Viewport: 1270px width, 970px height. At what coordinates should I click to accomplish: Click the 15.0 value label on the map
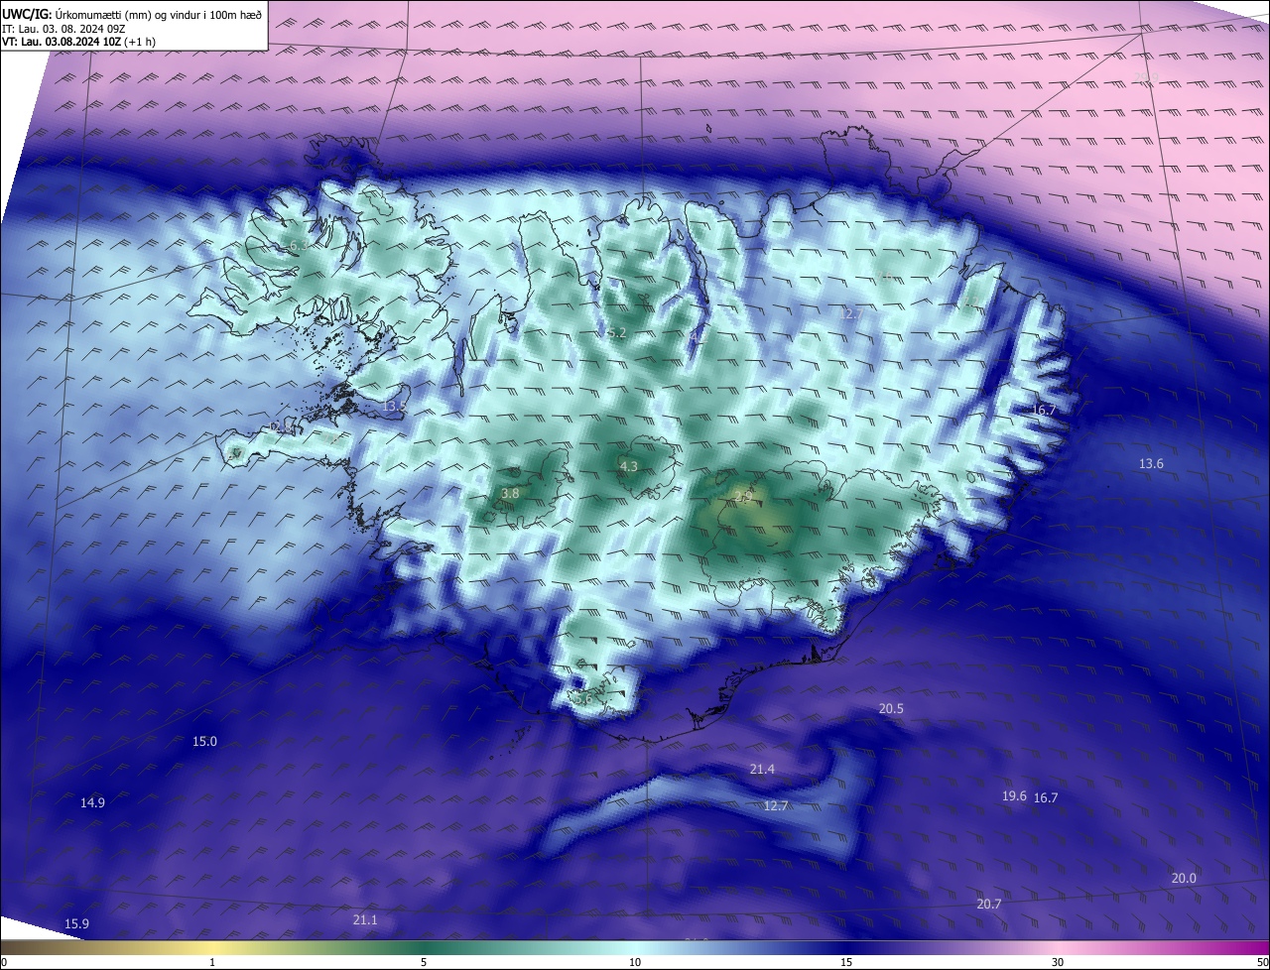coord(204,741)
